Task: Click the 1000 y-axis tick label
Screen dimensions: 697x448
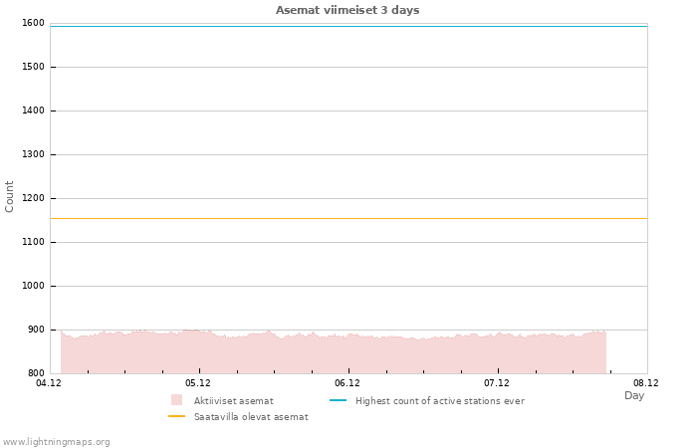Action: 32,286
